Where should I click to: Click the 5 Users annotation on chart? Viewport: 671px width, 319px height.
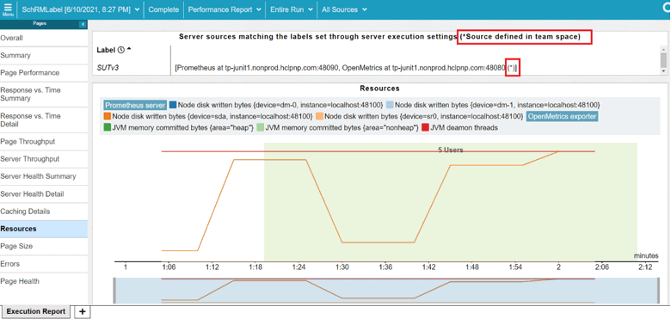point(451,150)
